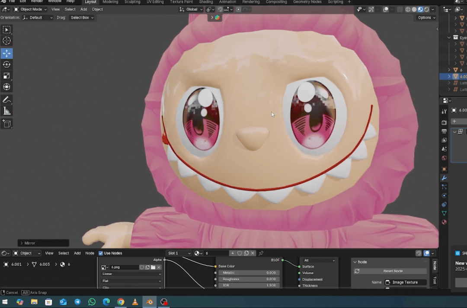
Task: Open the viewport Options button
Action: [x=426, y=18]
